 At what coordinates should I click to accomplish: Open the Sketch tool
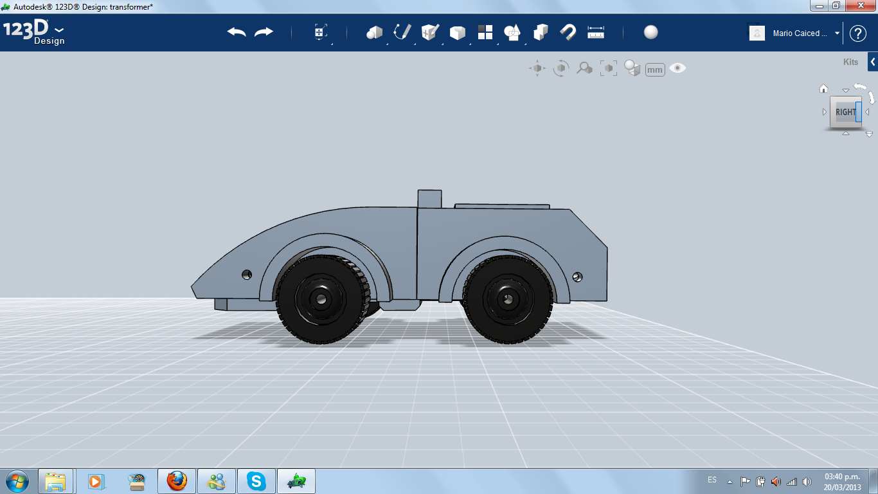(402, 32)
